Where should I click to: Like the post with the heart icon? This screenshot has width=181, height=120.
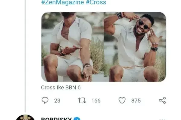coord(122,100)
